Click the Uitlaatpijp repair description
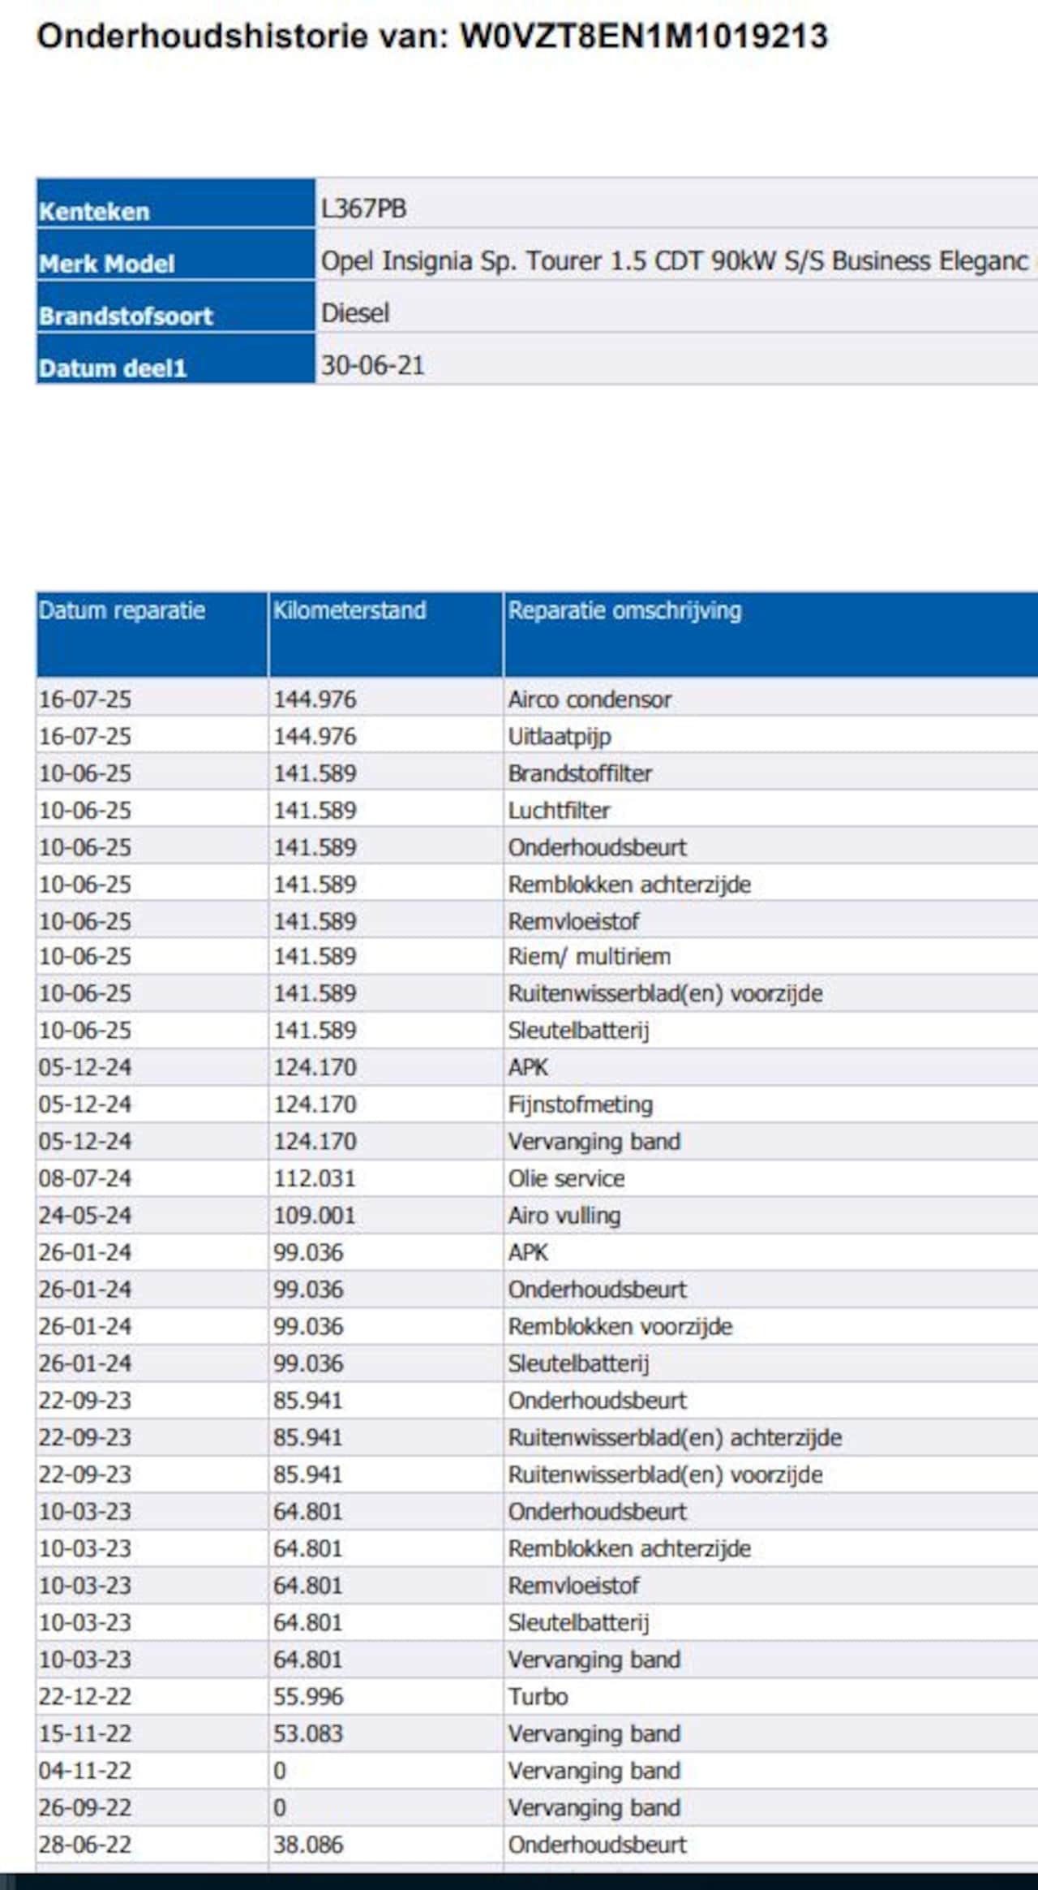Screen dimensions: 1038x1890 coord(560,737)
